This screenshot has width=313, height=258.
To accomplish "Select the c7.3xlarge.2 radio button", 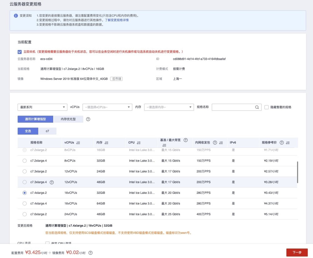I will [24, 171].
